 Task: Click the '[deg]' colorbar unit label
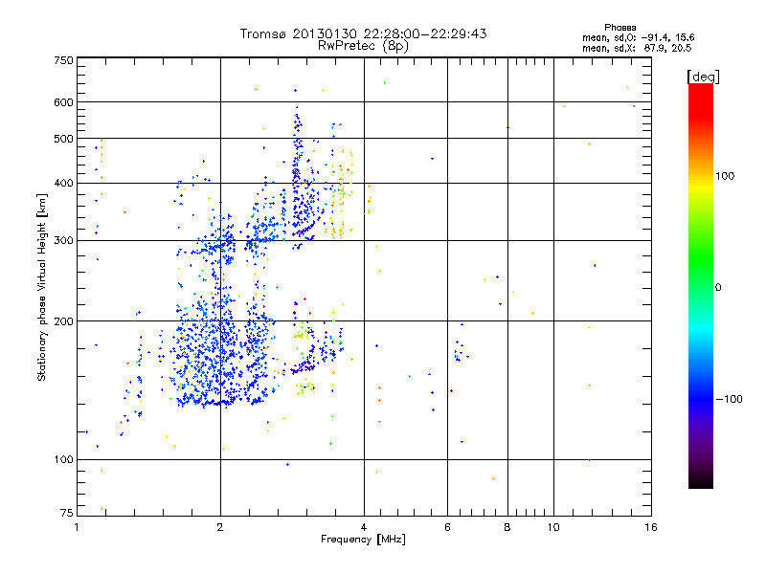pyautogui.click(x=703, y=77)
